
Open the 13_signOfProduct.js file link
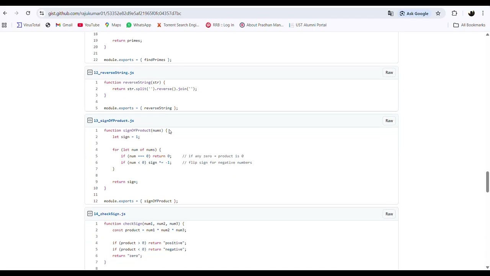point(114,121)
